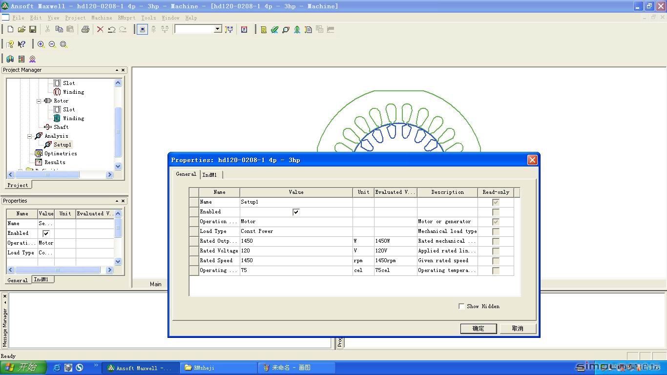Switch to RMsheji folder in the taskbar

coord(218,368)
